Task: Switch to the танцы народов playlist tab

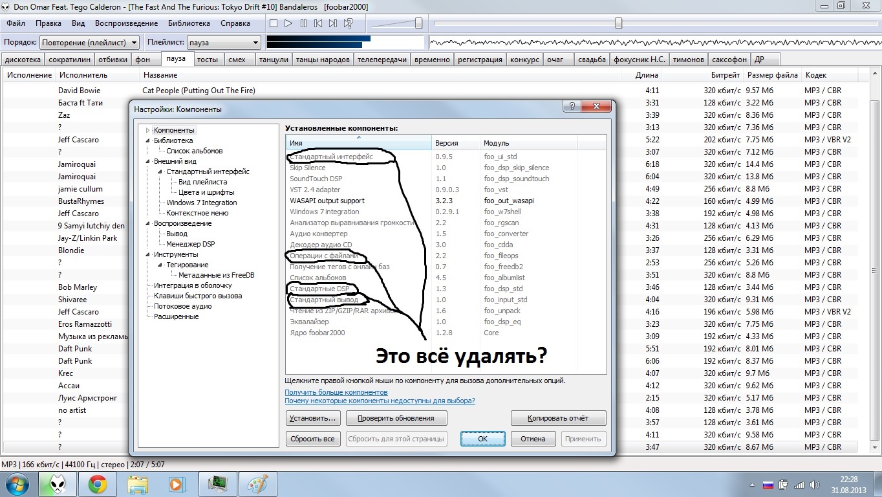Action: [323, 60]
